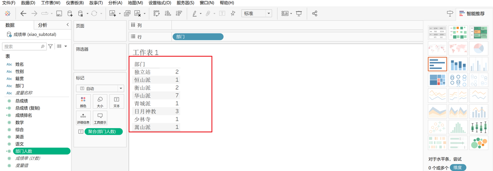
Task: Select the highlighted horizontal bars chart thumbnail
Action: [x=437, y=65]
